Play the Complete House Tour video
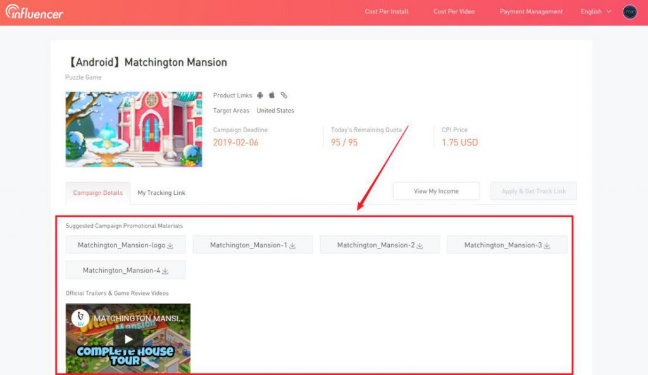This screenshot has height=375, width=648. point(128,339)
